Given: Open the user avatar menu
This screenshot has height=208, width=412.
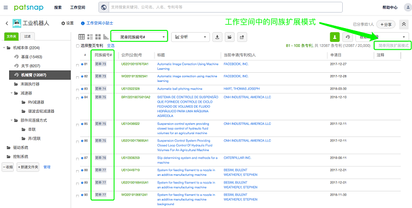Looking at the screenshot, I should (408, 7).
